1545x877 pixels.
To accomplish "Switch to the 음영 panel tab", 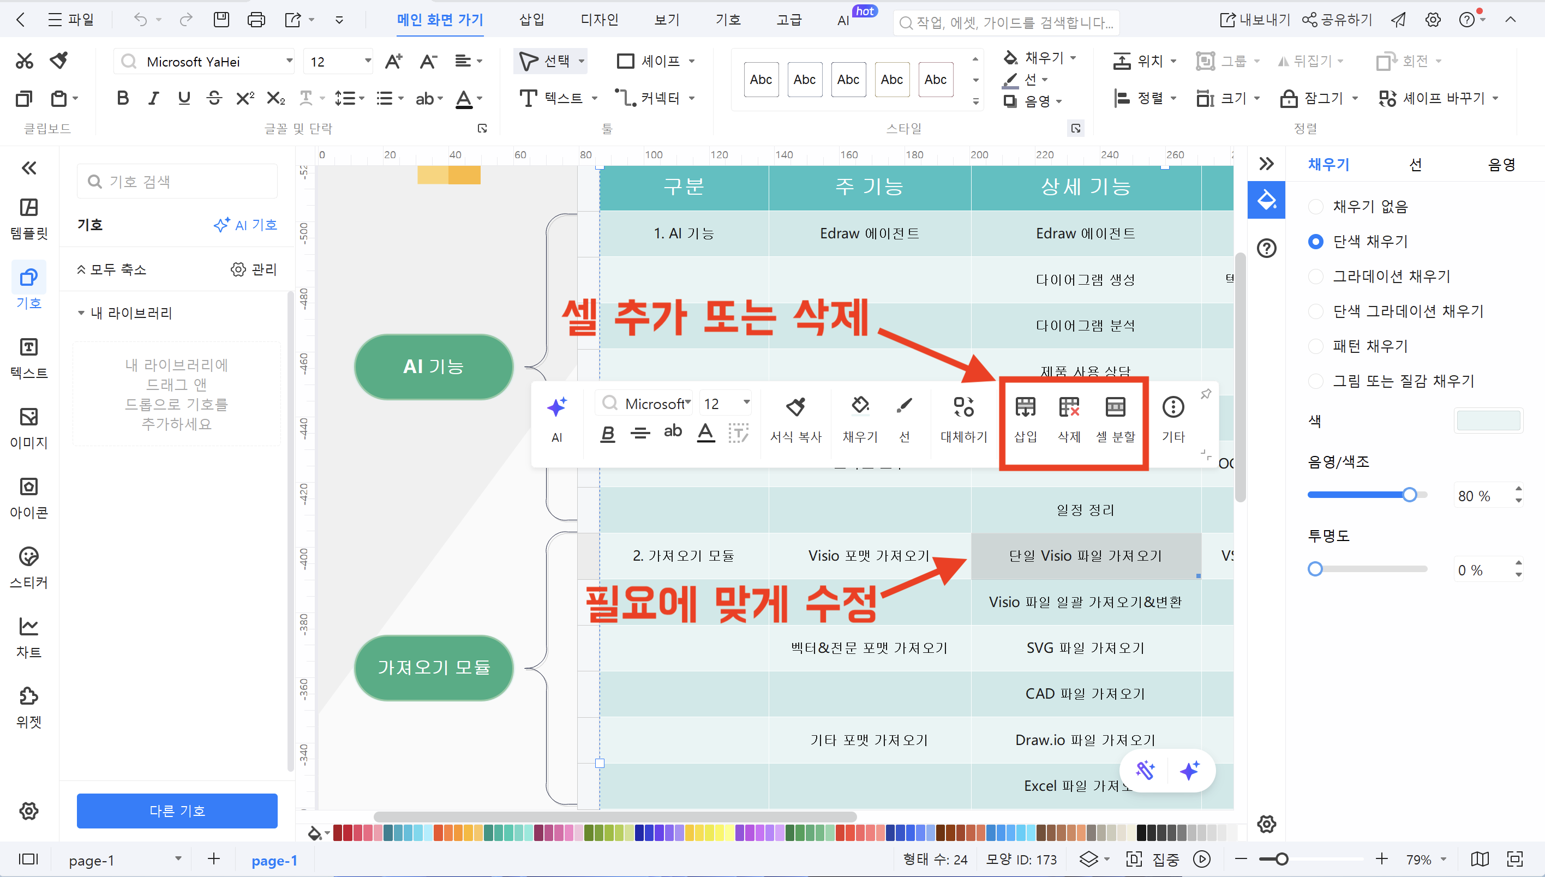I will (x=1501, y=165).
